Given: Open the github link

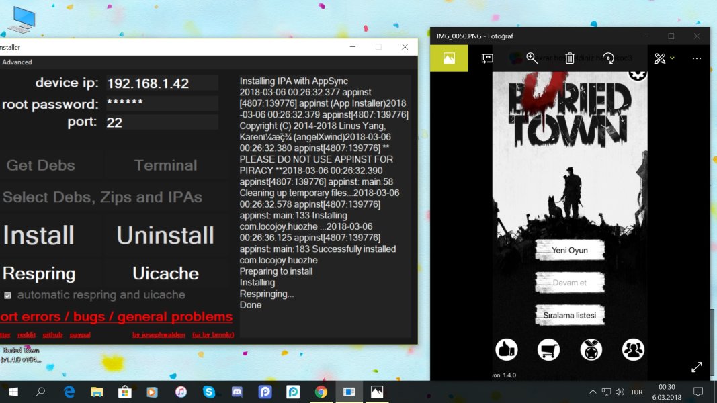Looking at the screenshot, I should click(53, 334).
